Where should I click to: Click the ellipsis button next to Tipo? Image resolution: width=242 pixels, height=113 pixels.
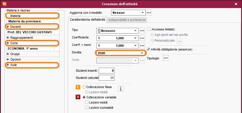(x=142, y=31)
